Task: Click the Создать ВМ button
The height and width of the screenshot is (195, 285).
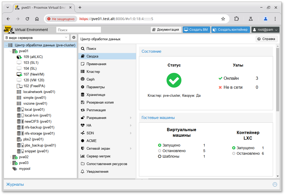Action: pos(196,30)
